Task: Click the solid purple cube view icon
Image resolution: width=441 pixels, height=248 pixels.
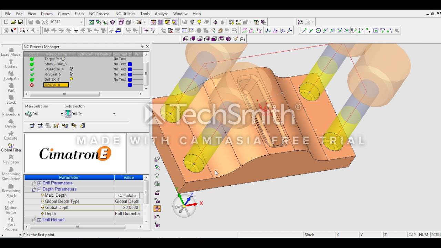Action: [x=228, y=39]
